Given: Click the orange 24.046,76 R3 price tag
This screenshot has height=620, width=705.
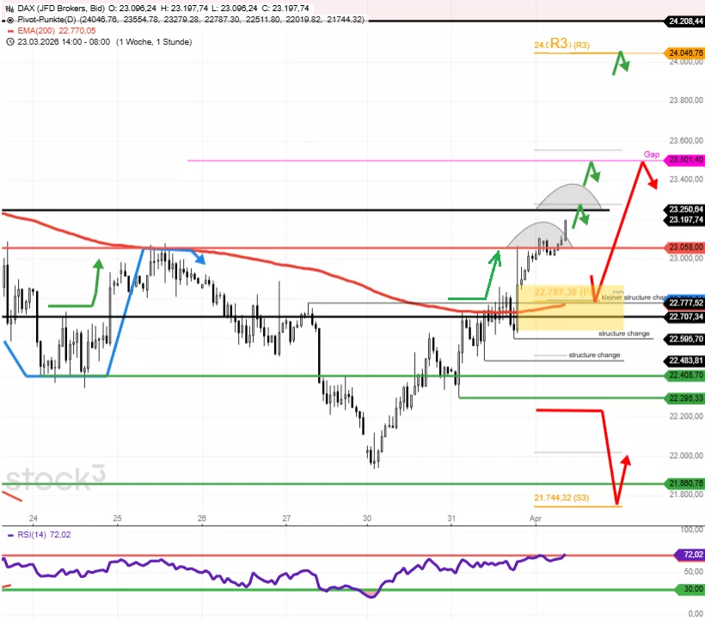Looking at the screenshot, I should pos(684,53).
